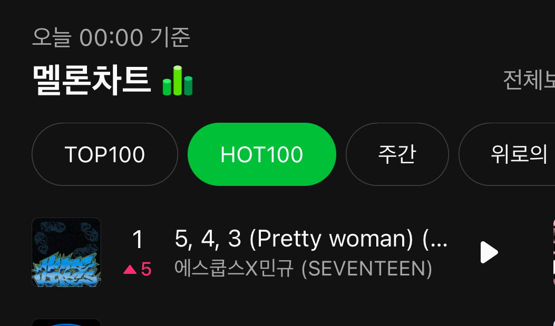555x326 pixels.
Task: Open artist 에스쿱스X민규
Action: (235, 269)
